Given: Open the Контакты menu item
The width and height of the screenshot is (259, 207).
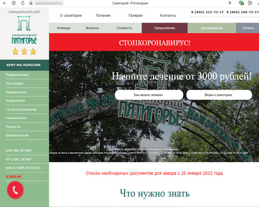Looking at the screenshot, I should (x=168, y=16).
